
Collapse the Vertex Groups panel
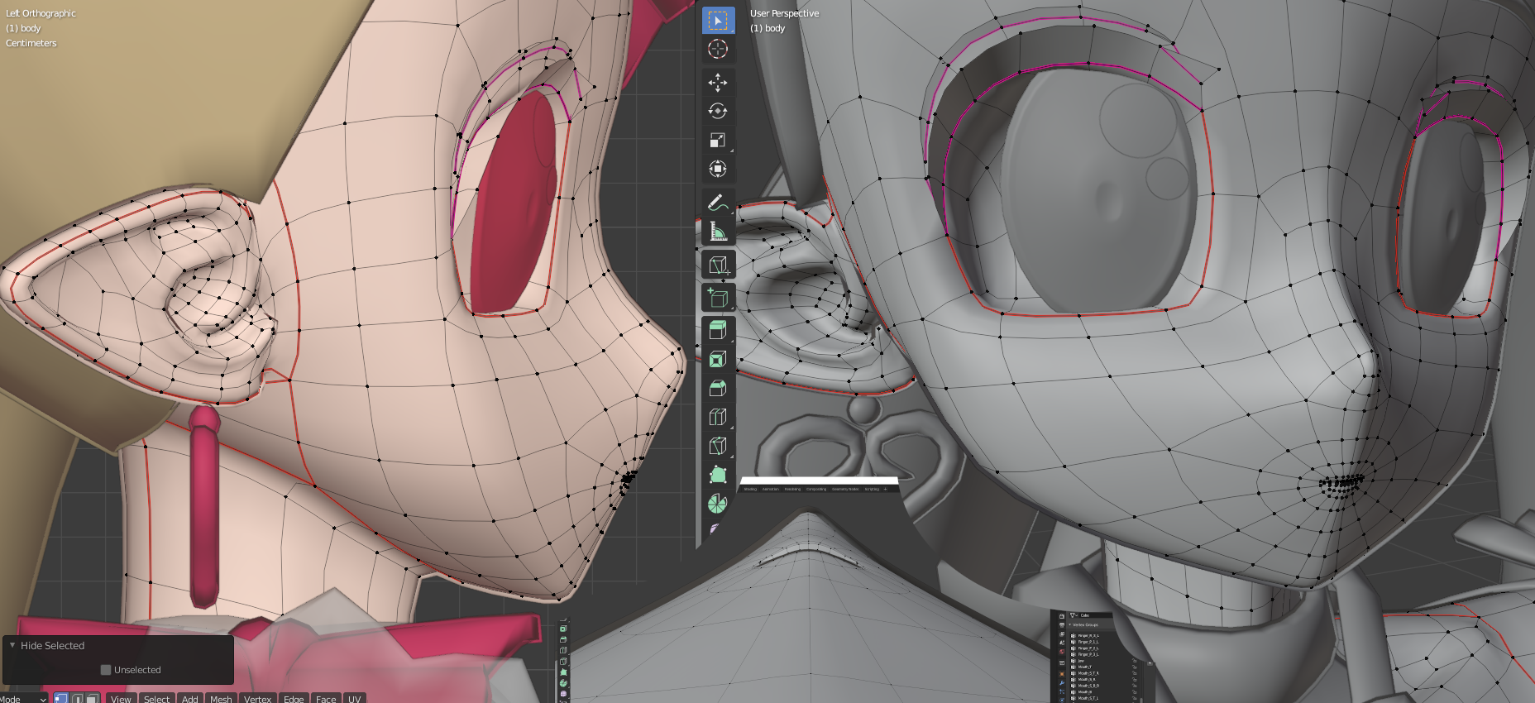1070,624
